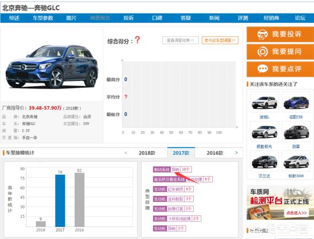Viewport: 314px width, 239px height.
Task: Select the 2018款 model year tab
Action: 147,153
